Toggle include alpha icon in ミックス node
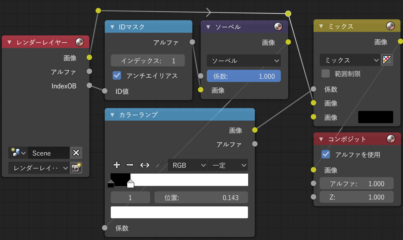The width and height of the screenshot is (403, 240). click(387, 60)
